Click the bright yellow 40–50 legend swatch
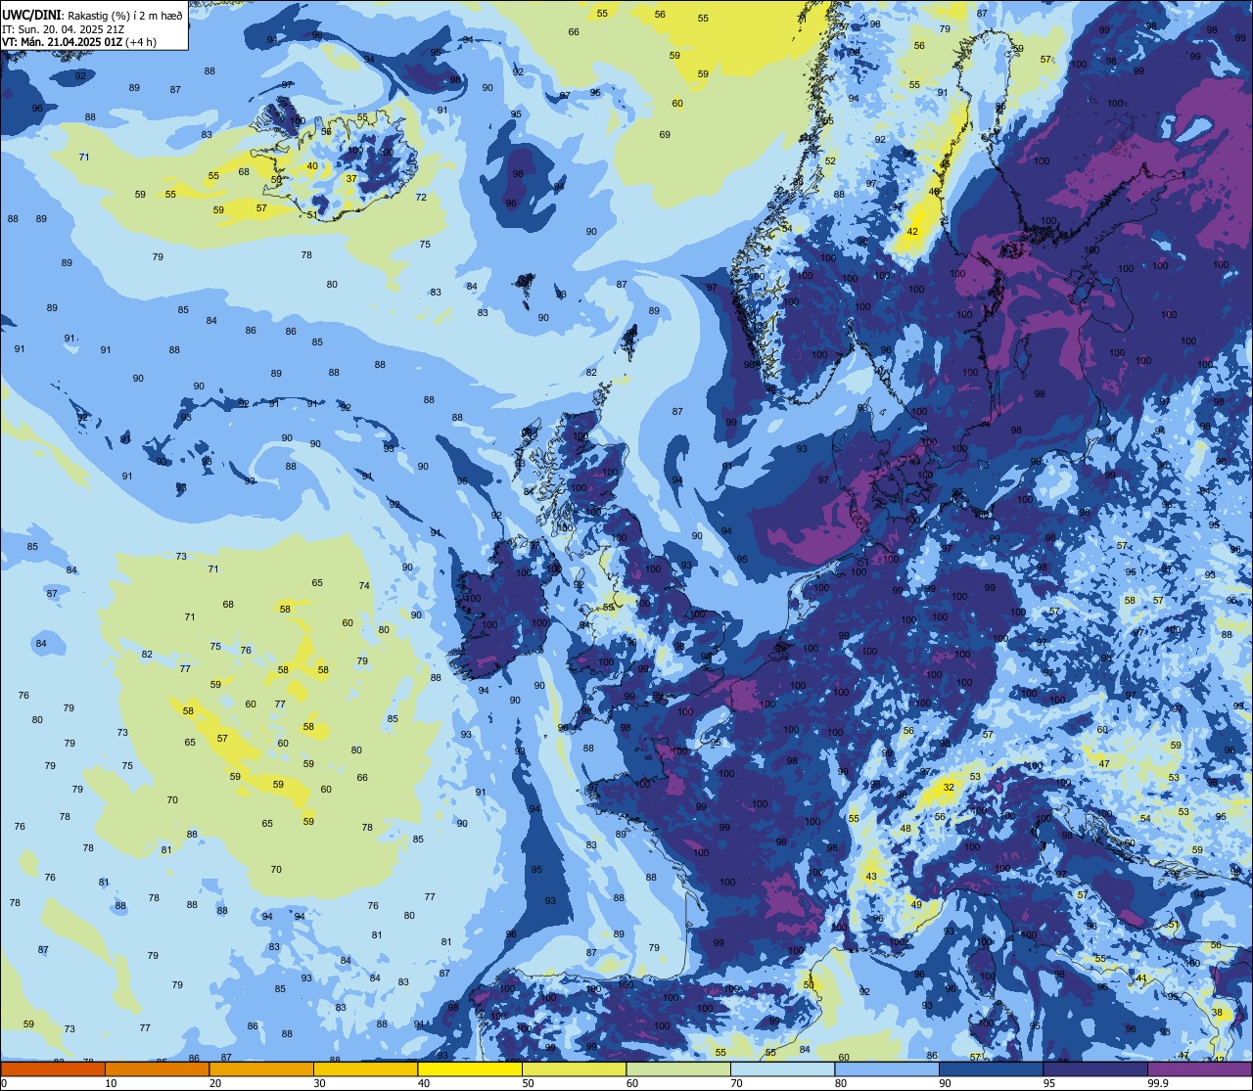Screen dimensions: 1253x1091 click(x=470, y=1068)
